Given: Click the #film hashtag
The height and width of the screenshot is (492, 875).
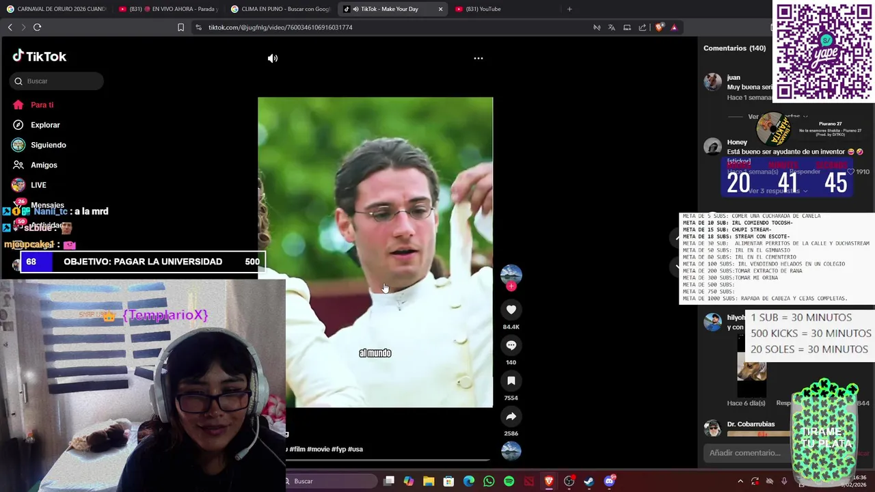Looking at the screenshot, I should point(297,449).
